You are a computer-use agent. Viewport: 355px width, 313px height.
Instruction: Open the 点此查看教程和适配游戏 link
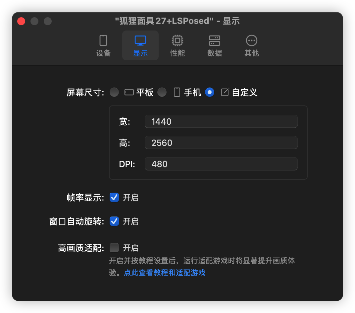pos(165,273)
